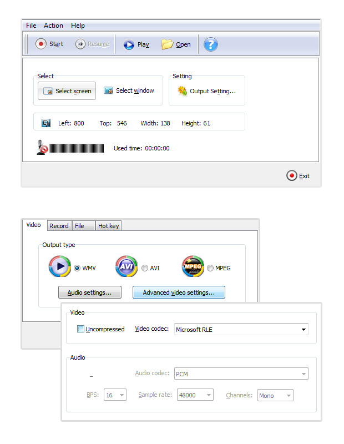Click the MPEG format icon
The width and height of the screenshot is (344, 444).
pyautogui.click(x=193, y=267)
